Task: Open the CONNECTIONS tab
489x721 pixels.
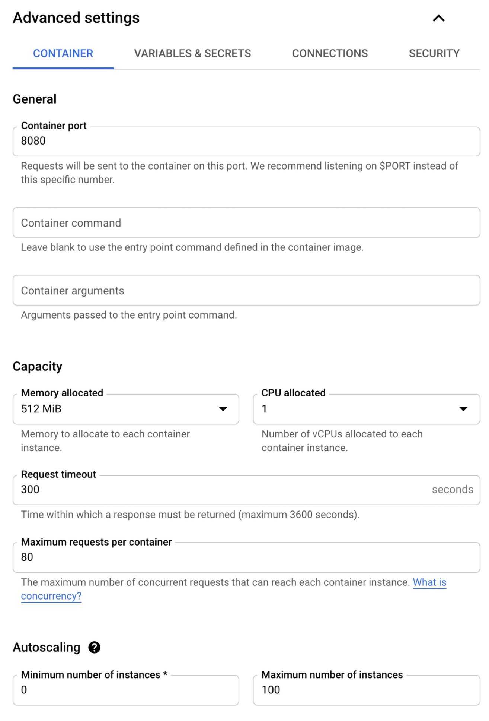Action: pos(330,53)
